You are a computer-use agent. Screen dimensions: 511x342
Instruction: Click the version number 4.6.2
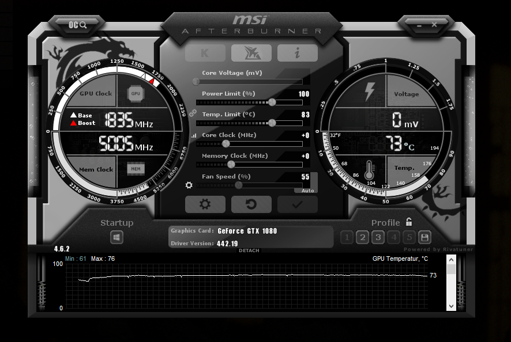[62, 249]
